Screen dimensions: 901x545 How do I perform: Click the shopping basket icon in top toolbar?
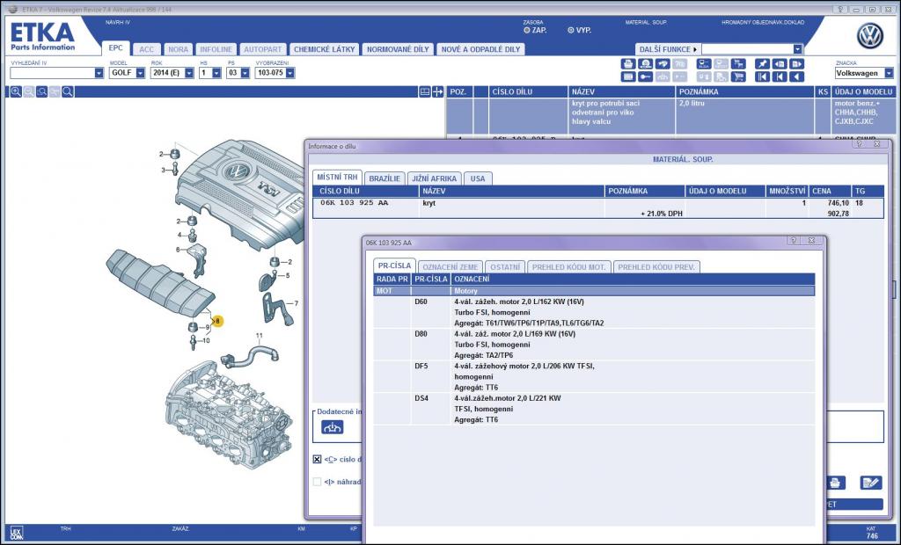[x=628, y=64]
